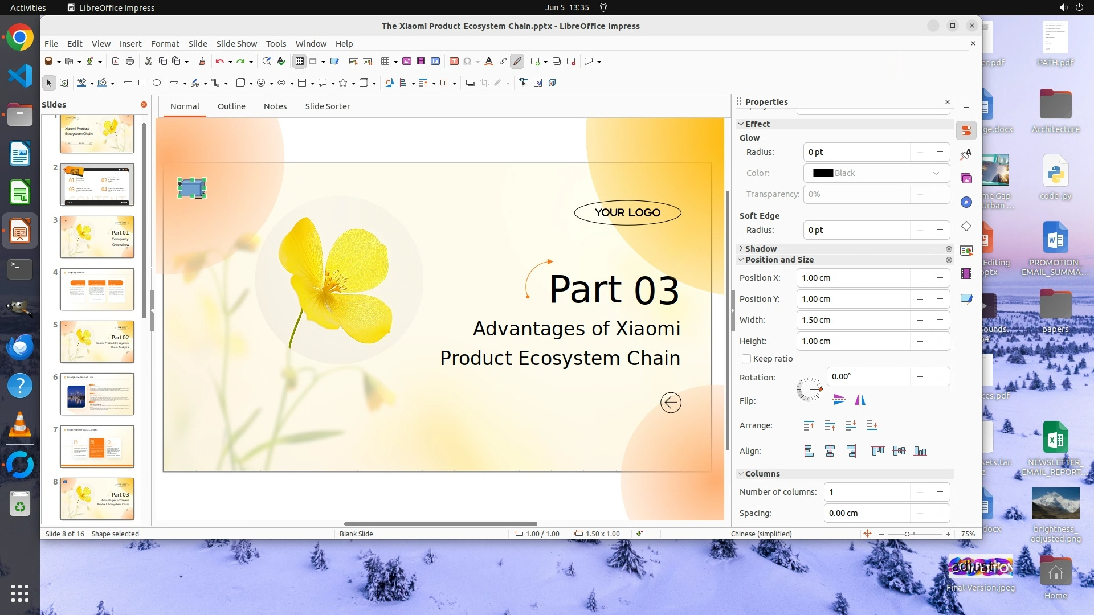This screenshot has height=615, width=1094.
Task: Collapse the Columns section
Action: 762,474
